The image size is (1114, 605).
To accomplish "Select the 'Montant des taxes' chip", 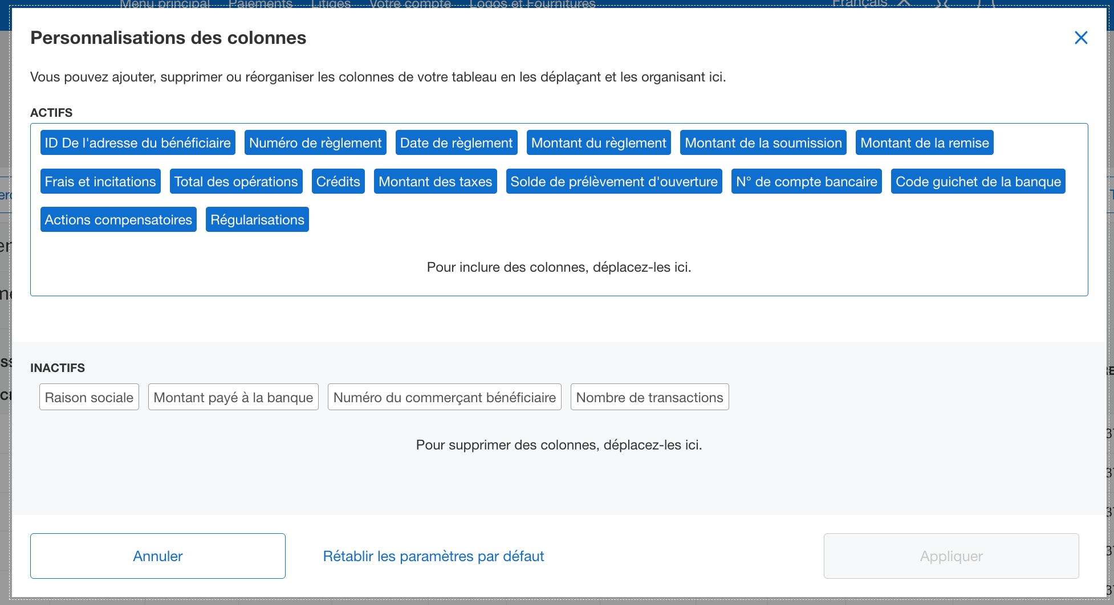I will (x=435, y=182).
